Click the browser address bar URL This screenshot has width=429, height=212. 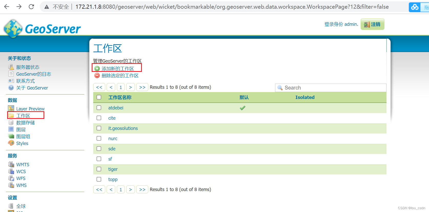click(232, 7)
